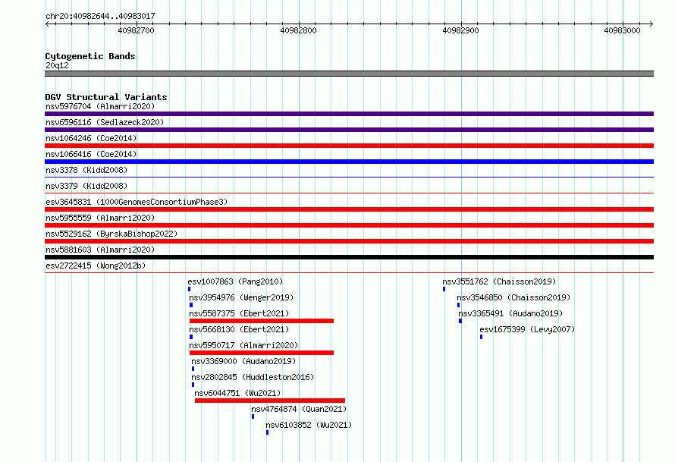
Task: Click blue marker under nsv3551762 (Chaisson2019)
Action: pyautogui.click(x=444, y=289)
